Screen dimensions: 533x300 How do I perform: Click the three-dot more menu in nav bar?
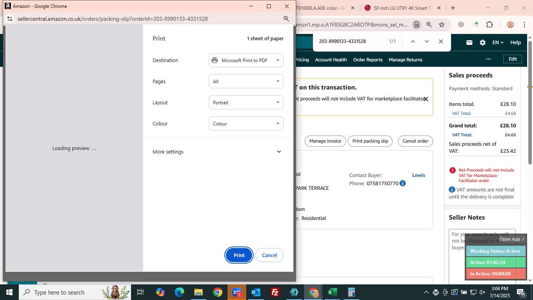pos(488,59)
